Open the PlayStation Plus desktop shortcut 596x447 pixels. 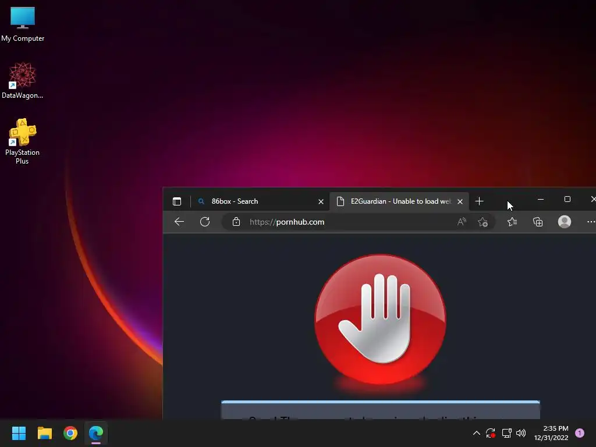23,141
